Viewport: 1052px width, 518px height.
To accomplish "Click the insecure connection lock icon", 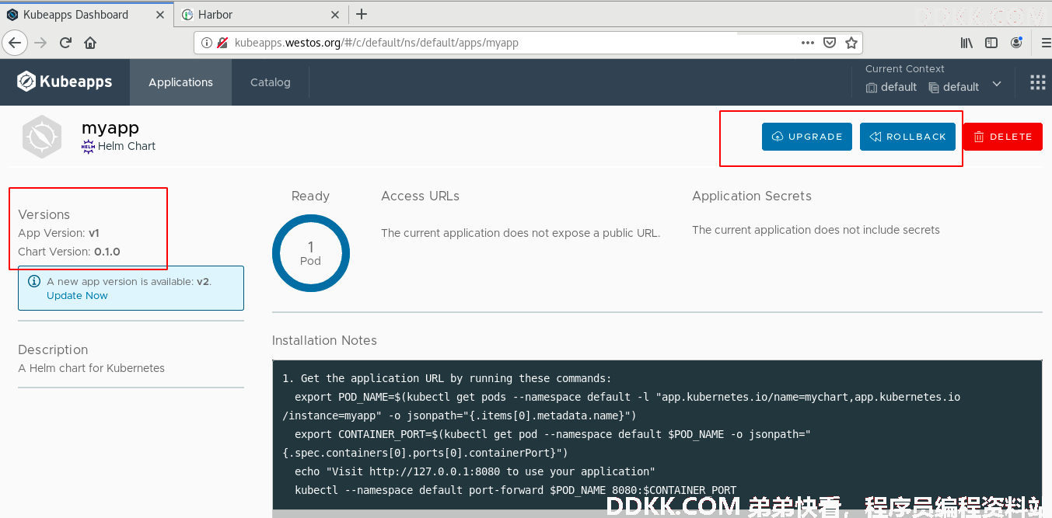I will pyautogui.click(x=222, y=43).
